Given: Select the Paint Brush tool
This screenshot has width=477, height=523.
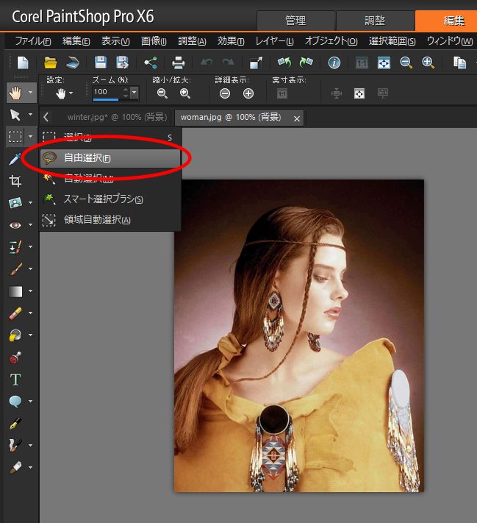Looking at the screenshot, I should point(15,268).
